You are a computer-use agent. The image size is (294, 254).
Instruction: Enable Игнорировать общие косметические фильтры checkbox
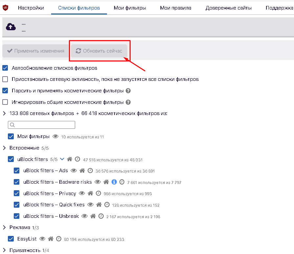pyautogui.click(x=5, y=102)
